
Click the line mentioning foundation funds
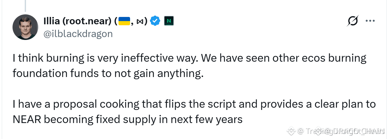[x=108, y=73]
